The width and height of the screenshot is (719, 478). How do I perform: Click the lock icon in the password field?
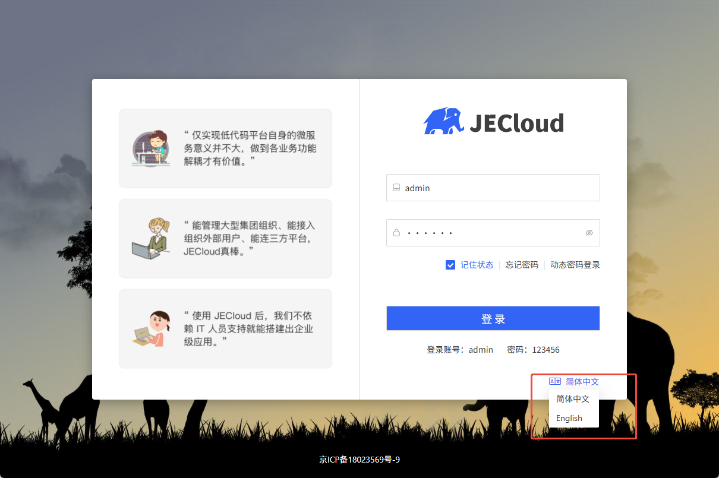click(x=396, y=233)
